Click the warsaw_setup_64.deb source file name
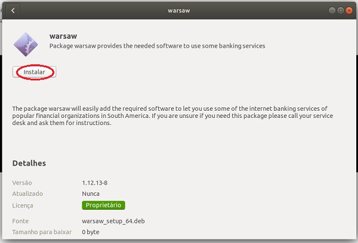This screenshot has width=358, height=243. [113, 221]
